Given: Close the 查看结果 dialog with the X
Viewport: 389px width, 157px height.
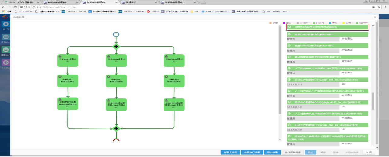Looking at the screenshot, I should click(x=375, y=17).
